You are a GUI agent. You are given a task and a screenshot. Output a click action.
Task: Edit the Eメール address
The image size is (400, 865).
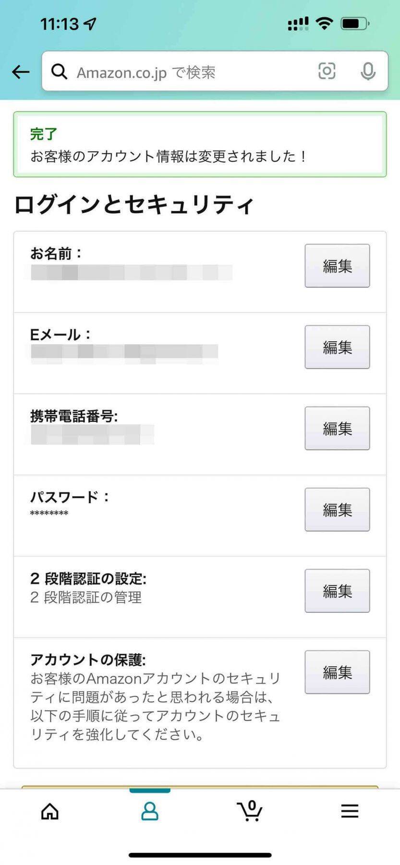tap(337, 347)
